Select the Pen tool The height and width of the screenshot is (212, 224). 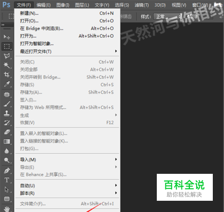[7, 171]
